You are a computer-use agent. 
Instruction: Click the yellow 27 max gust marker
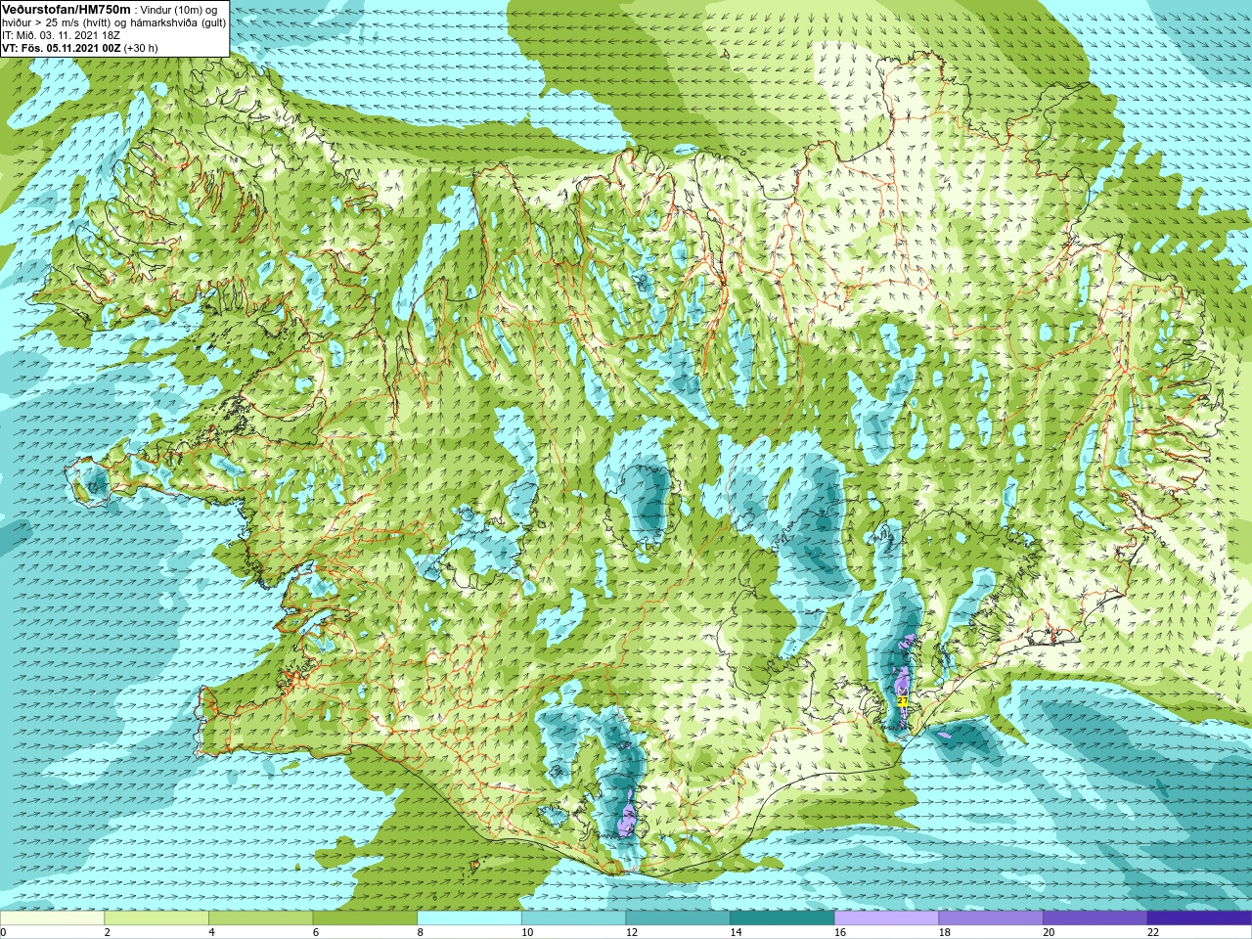[902, 700]
